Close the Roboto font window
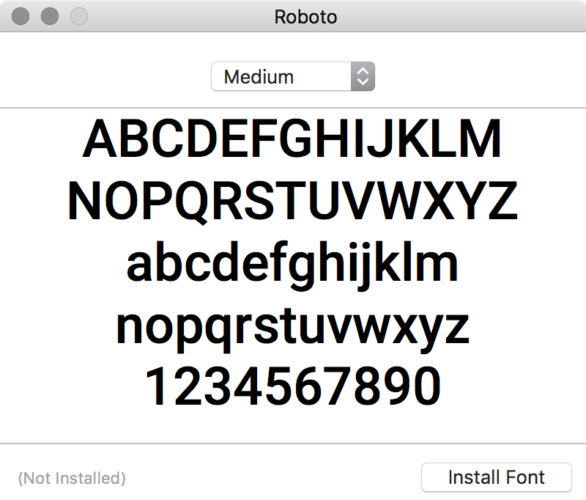The height and width of the screenshot is (500, 586). click(21, 16)
